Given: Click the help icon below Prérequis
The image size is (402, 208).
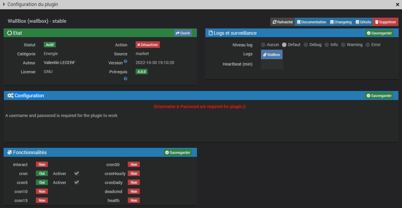Looking at the screenshot, I should coord(125,79).
